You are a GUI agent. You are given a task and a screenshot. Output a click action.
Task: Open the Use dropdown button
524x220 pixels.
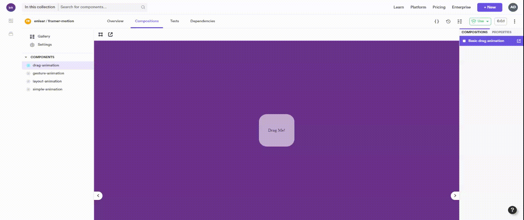click(480, 21)
